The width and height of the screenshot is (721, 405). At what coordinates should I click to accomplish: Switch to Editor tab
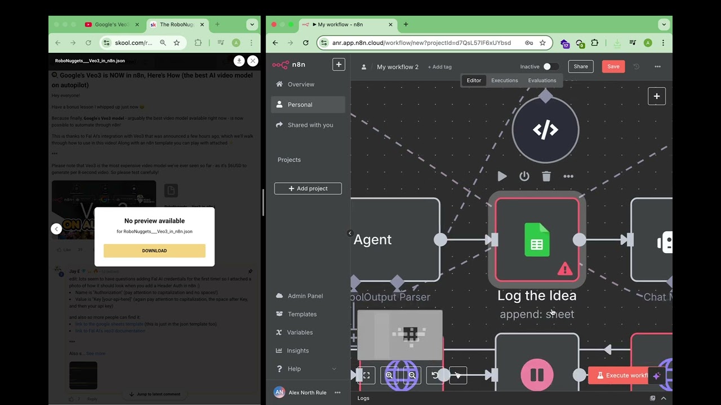(474, 80)
